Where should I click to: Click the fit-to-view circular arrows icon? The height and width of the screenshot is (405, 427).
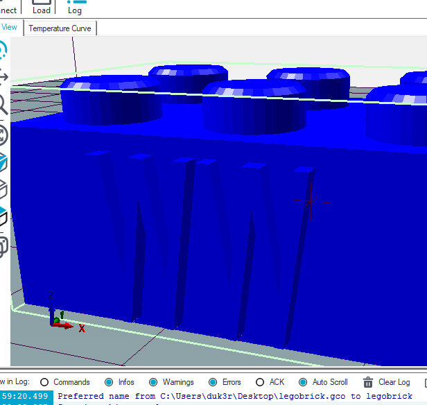[x=3, y=135]
